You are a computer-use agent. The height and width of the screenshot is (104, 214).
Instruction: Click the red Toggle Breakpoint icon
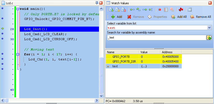159,10
